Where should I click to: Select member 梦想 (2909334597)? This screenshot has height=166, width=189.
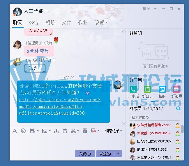[x=155, y=142]
